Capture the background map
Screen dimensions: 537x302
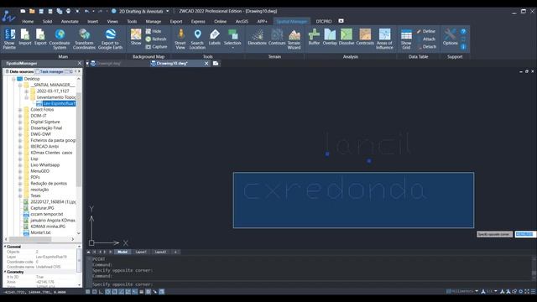[x=156, y=47]
